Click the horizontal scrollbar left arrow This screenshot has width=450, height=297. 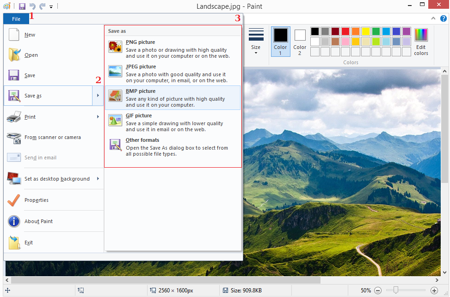7,280
